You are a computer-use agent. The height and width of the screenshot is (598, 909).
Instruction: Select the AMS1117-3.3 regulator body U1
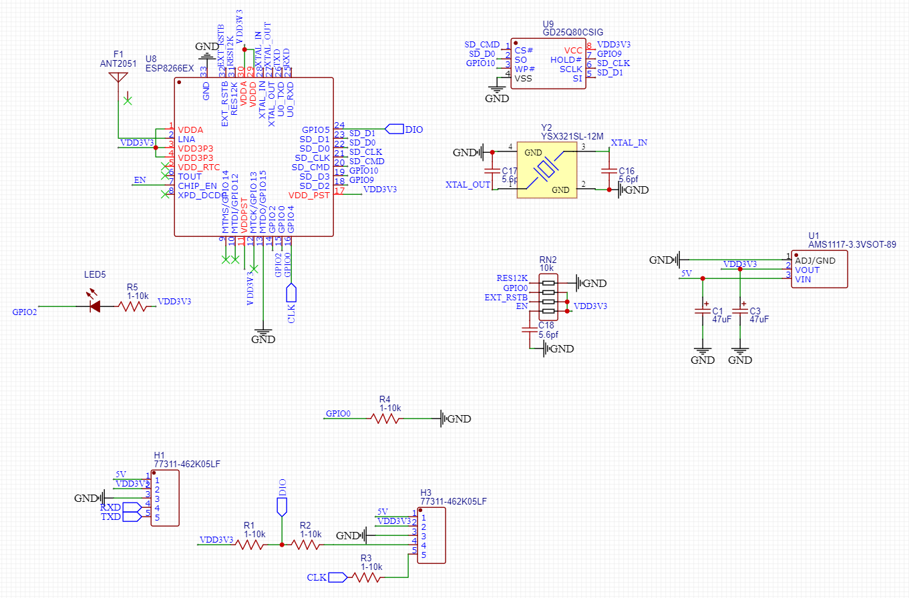point(820,269)
